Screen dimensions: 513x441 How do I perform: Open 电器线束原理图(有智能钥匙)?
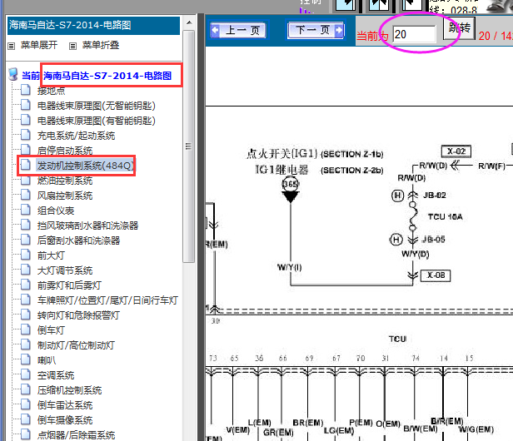(97, 121)
